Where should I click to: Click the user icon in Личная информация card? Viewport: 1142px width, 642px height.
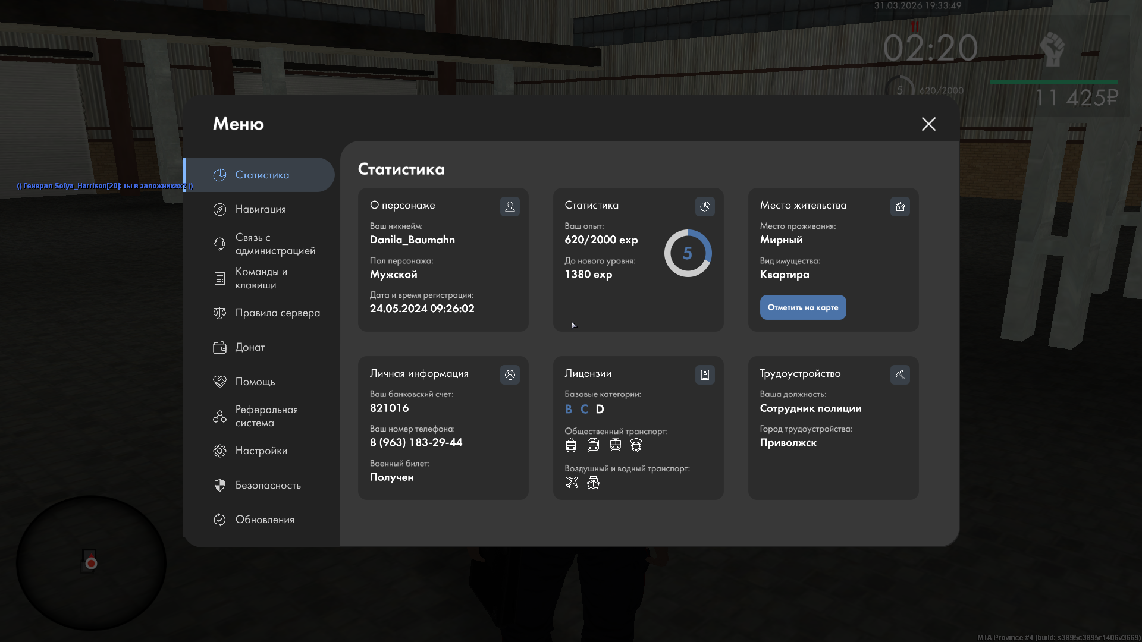click(x=510, y=375)
